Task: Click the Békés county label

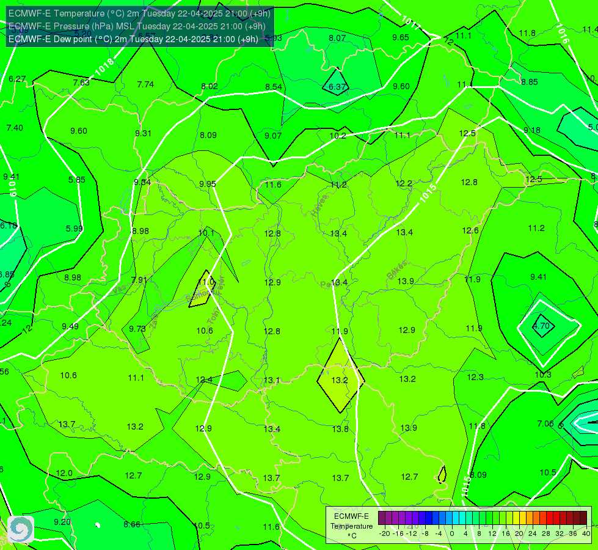Action: coord(396,269)
